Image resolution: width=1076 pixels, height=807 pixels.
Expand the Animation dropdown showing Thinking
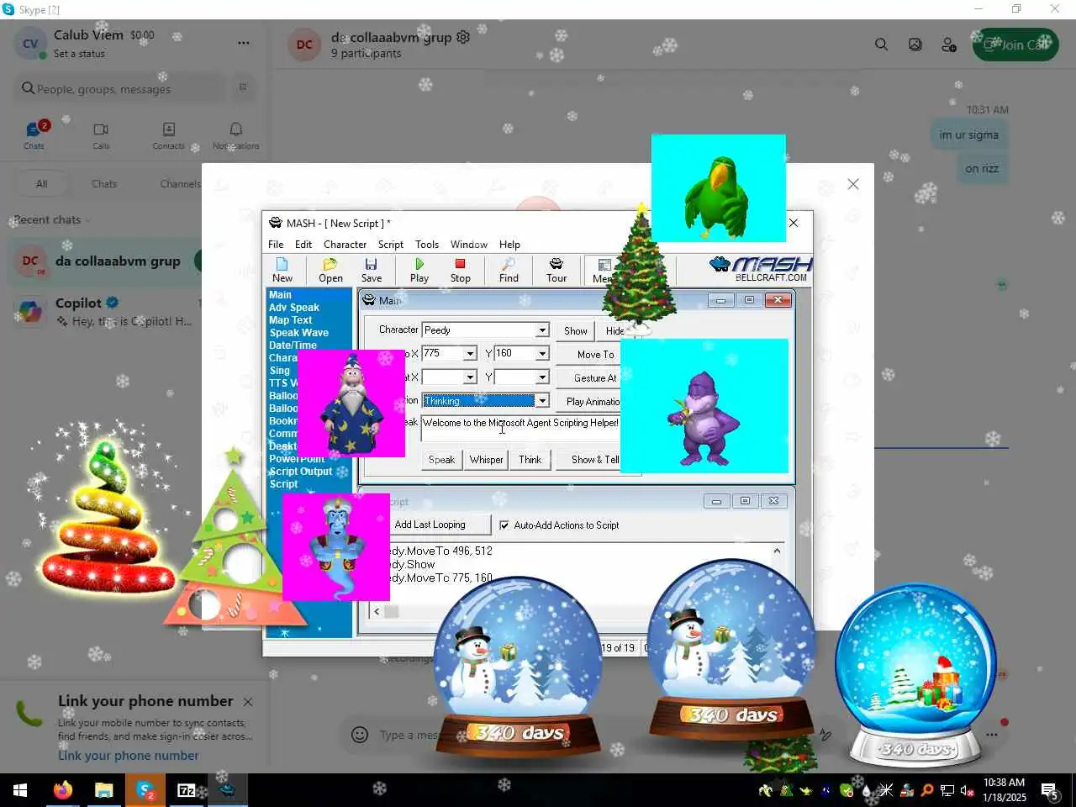pos(542,401)
